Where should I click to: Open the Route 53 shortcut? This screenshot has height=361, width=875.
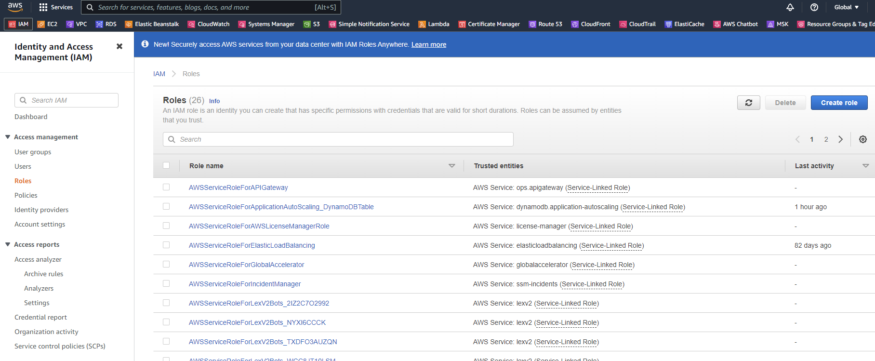(x=545, y=24)
